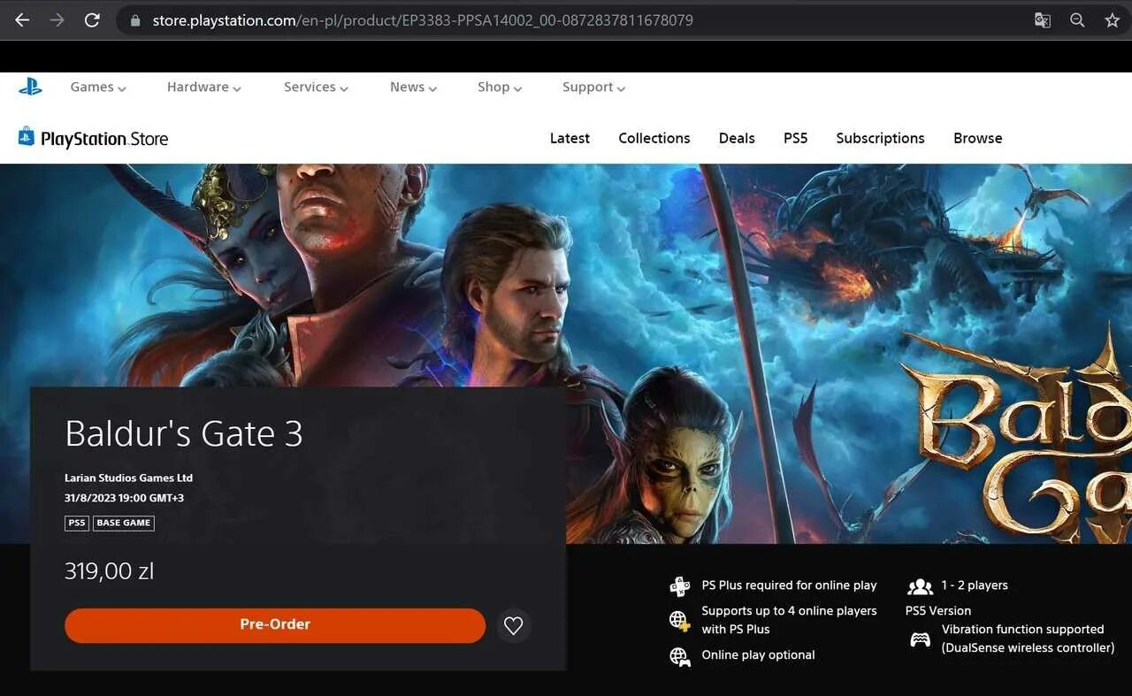Open the translate page icon in address bar
The image size is (1132, 696).
pyautogui.click(x=1043, y=19)
